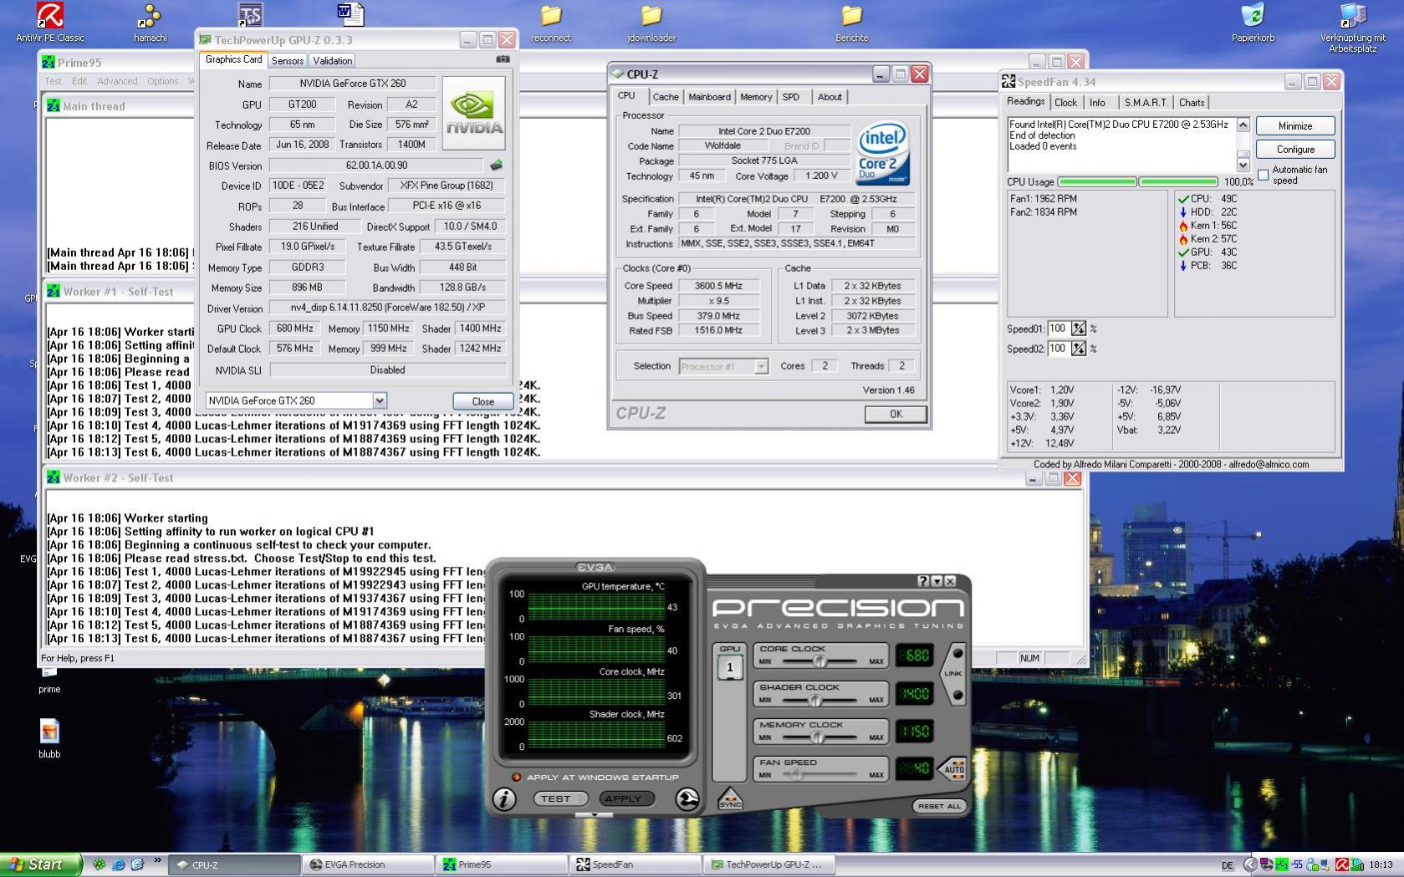Click OK in the CPU-Z window

point(896,414)
